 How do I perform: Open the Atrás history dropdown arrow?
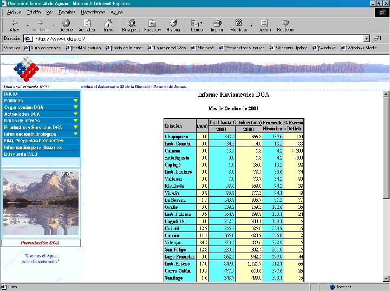[x=28, y=25]
